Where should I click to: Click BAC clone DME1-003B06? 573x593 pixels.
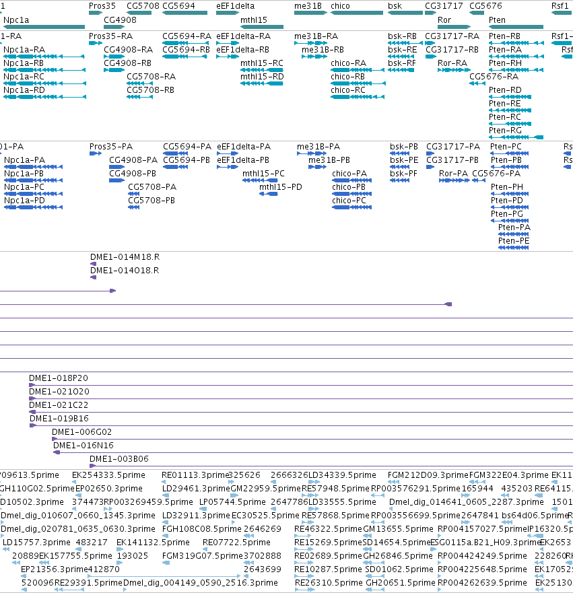pos(119,459)
